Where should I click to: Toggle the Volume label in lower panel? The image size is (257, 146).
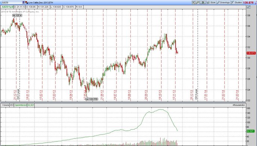tap(6, 105)
